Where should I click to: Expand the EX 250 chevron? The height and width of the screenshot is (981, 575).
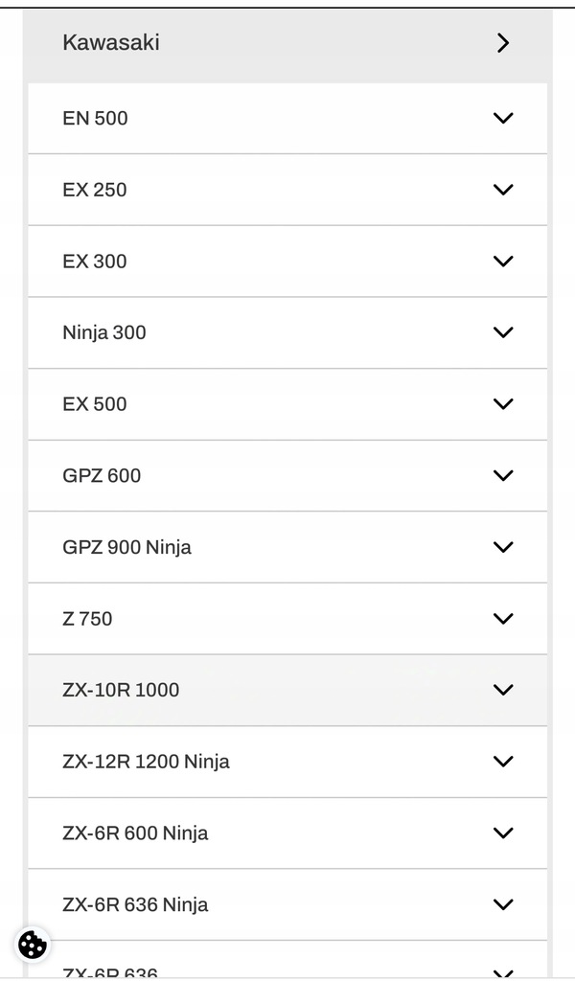(x=503, y=189)
